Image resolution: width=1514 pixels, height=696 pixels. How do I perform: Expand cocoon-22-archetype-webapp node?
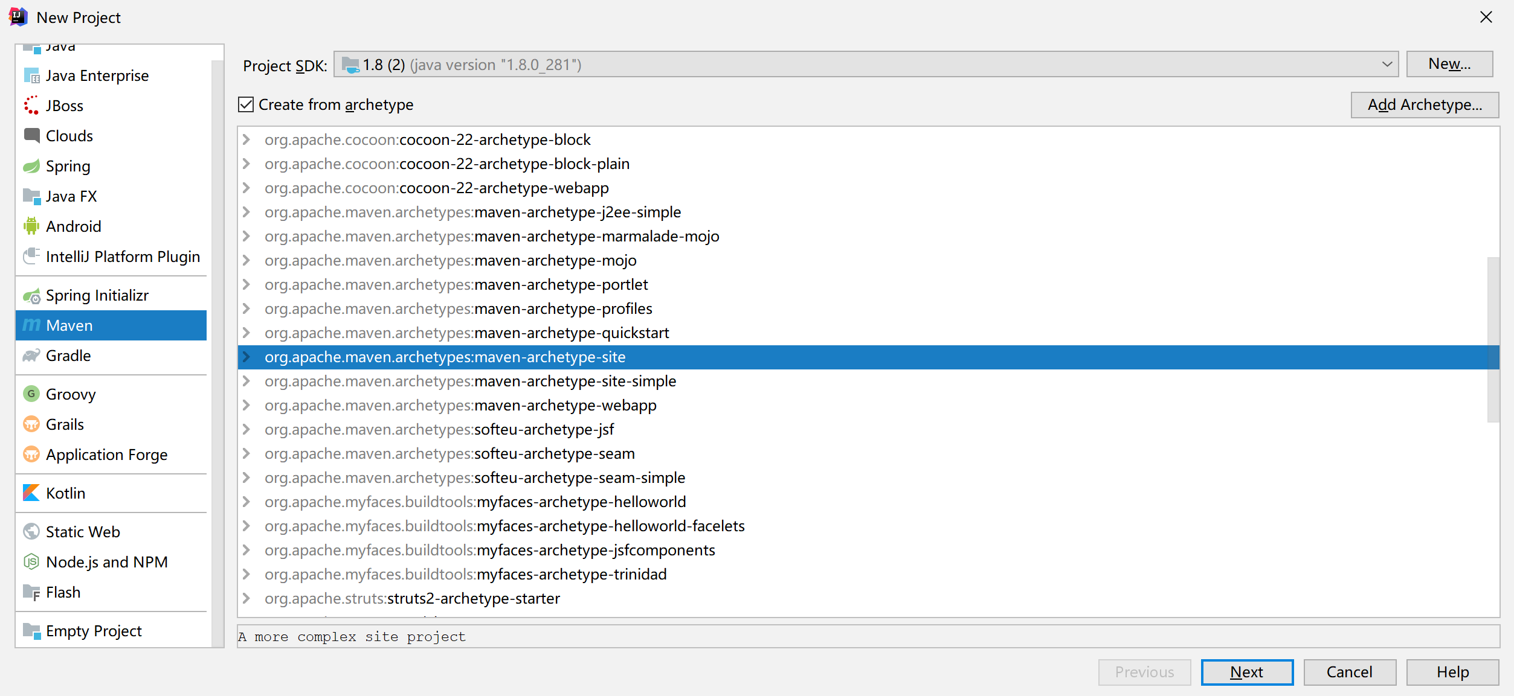coord(246,188)
